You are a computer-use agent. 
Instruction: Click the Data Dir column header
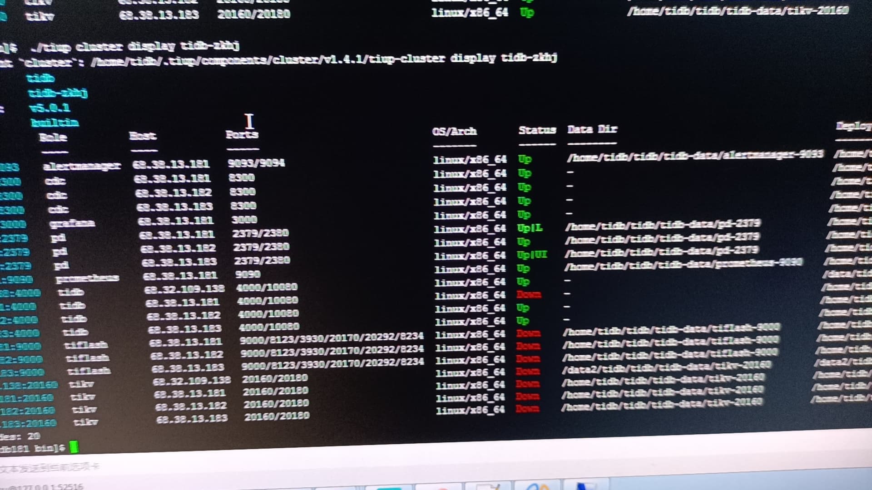(592, 129)
